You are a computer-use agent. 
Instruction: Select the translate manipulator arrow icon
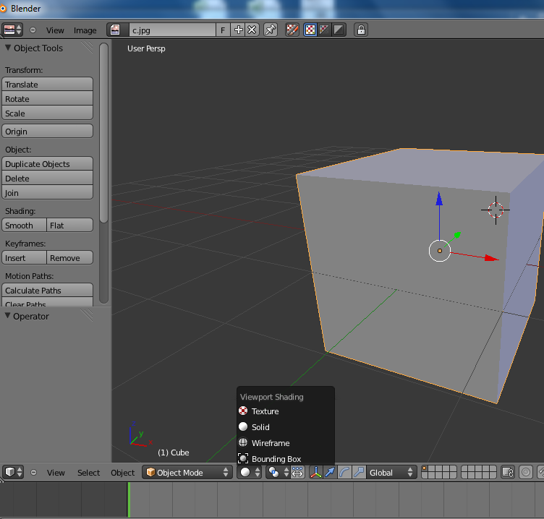point(330,472)
